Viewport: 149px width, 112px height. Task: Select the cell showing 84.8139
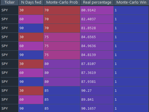pos(97,55)
